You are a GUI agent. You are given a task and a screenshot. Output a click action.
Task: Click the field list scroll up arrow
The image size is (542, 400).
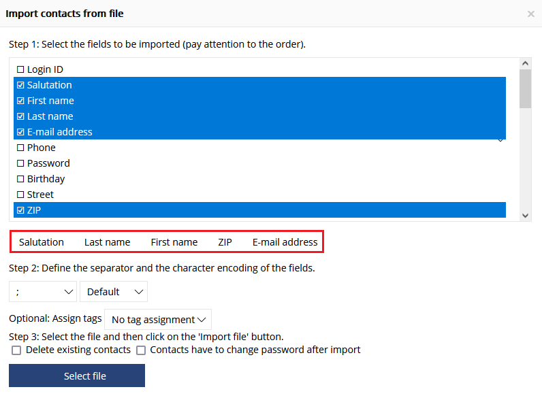click(x=525, y=63)
